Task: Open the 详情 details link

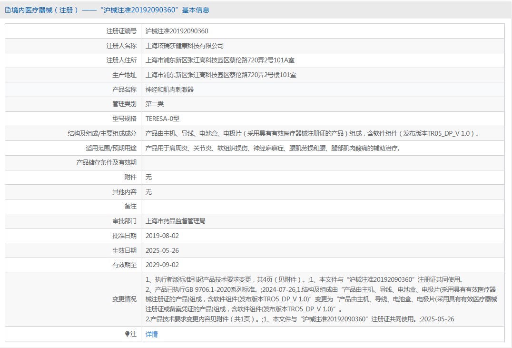Action: 151,334
